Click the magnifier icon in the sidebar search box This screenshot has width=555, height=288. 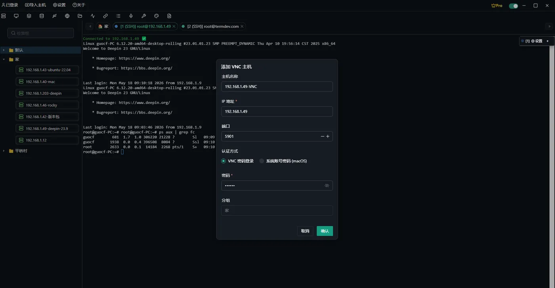pos(13,33)
